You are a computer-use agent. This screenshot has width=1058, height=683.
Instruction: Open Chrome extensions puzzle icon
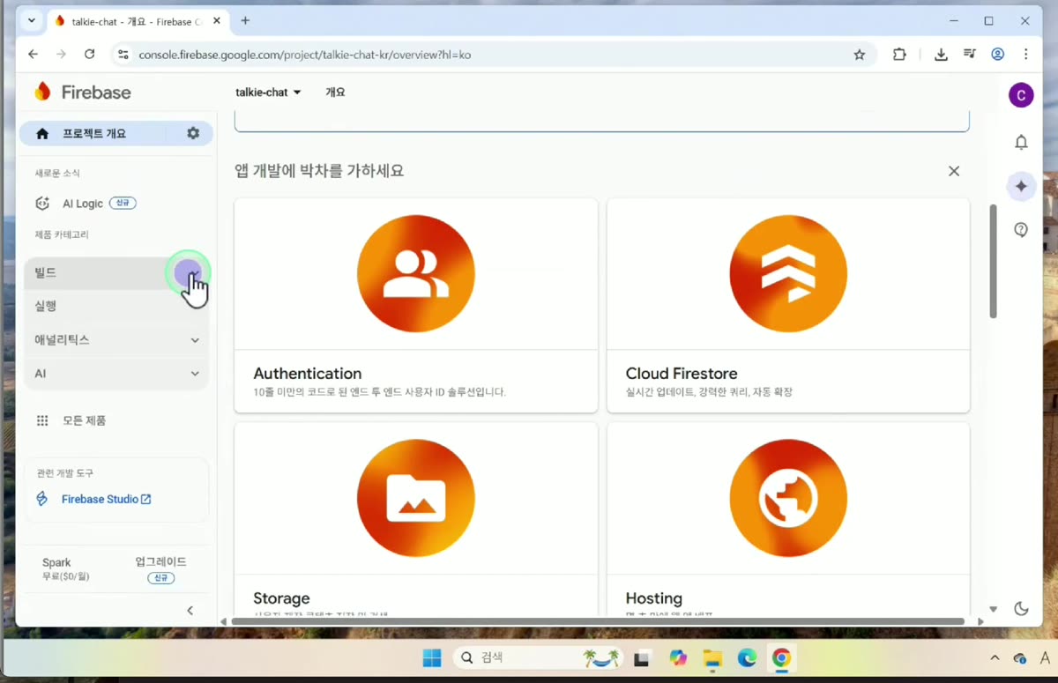click(x=899, y=55)
